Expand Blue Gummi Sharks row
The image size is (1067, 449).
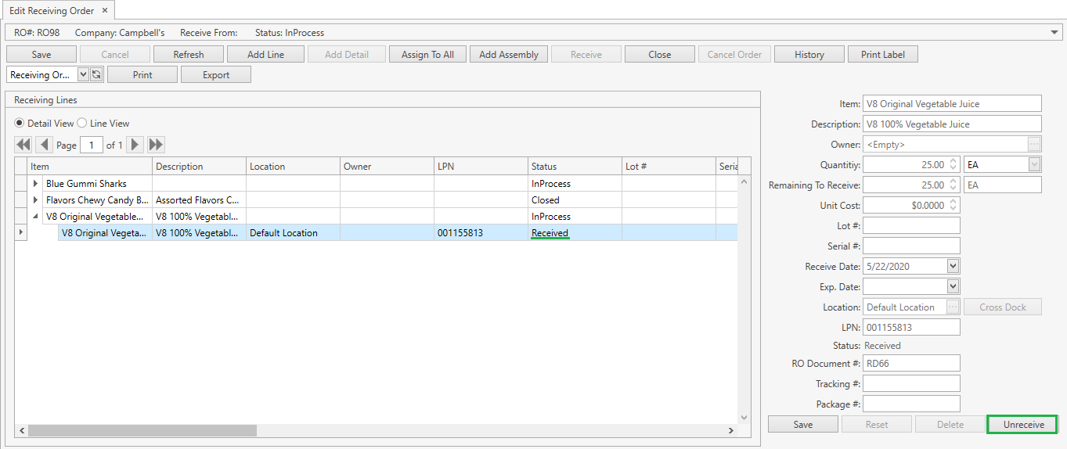(x=35, y=184)
